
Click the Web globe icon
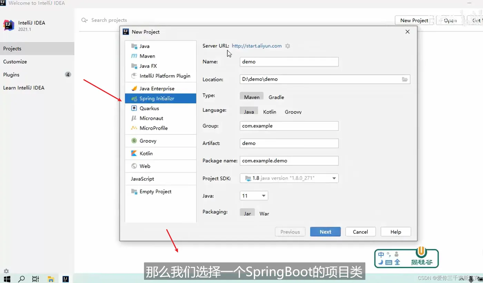tap(134, 166)
